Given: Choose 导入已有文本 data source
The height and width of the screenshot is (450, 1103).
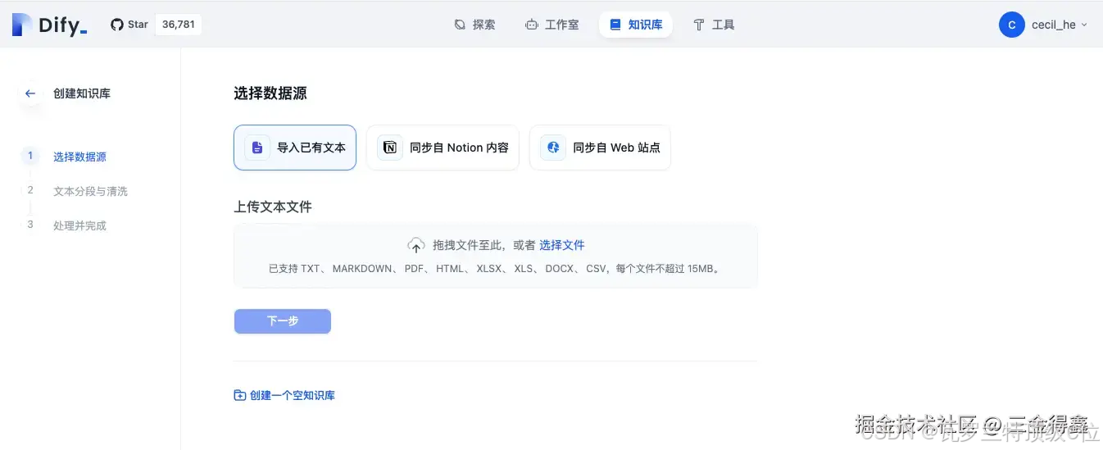Looking at the screenshot, I should [295, 148].
